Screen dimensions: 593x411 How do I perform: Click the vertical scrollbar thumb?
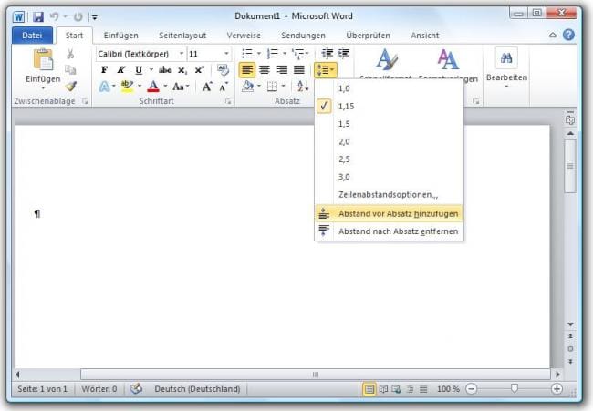pyautogui.click(x=570, y=166)
